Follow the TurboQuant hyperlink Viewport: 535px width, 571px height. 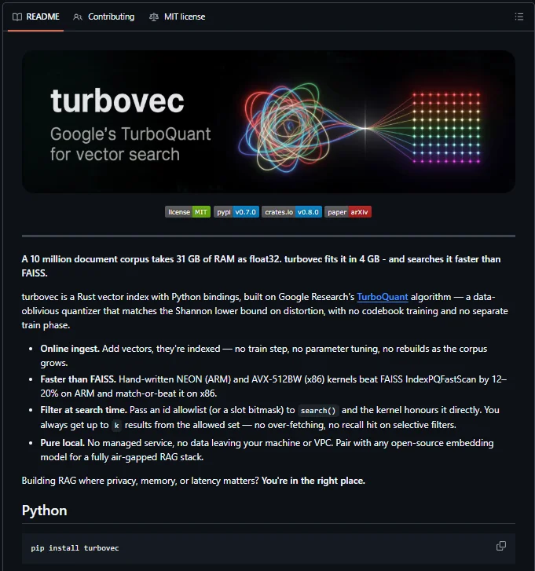pos(383,297)
